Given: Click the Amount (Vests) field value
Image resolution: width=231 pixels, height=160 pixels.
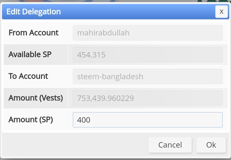Looking at the screenshot, I should click(147, 98).
